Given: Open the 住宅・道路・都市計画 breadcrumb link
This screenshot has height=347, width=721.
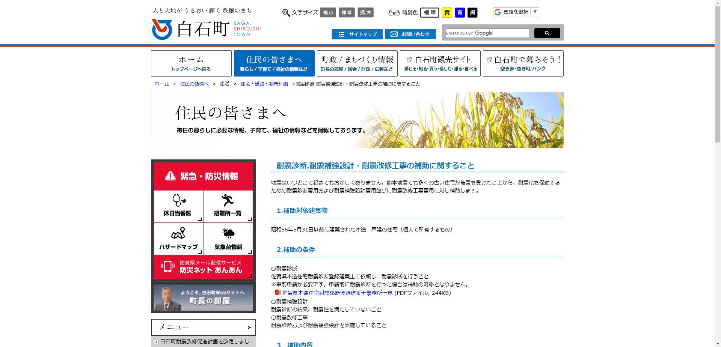Looking at the screenshot, I should point(264,84).
